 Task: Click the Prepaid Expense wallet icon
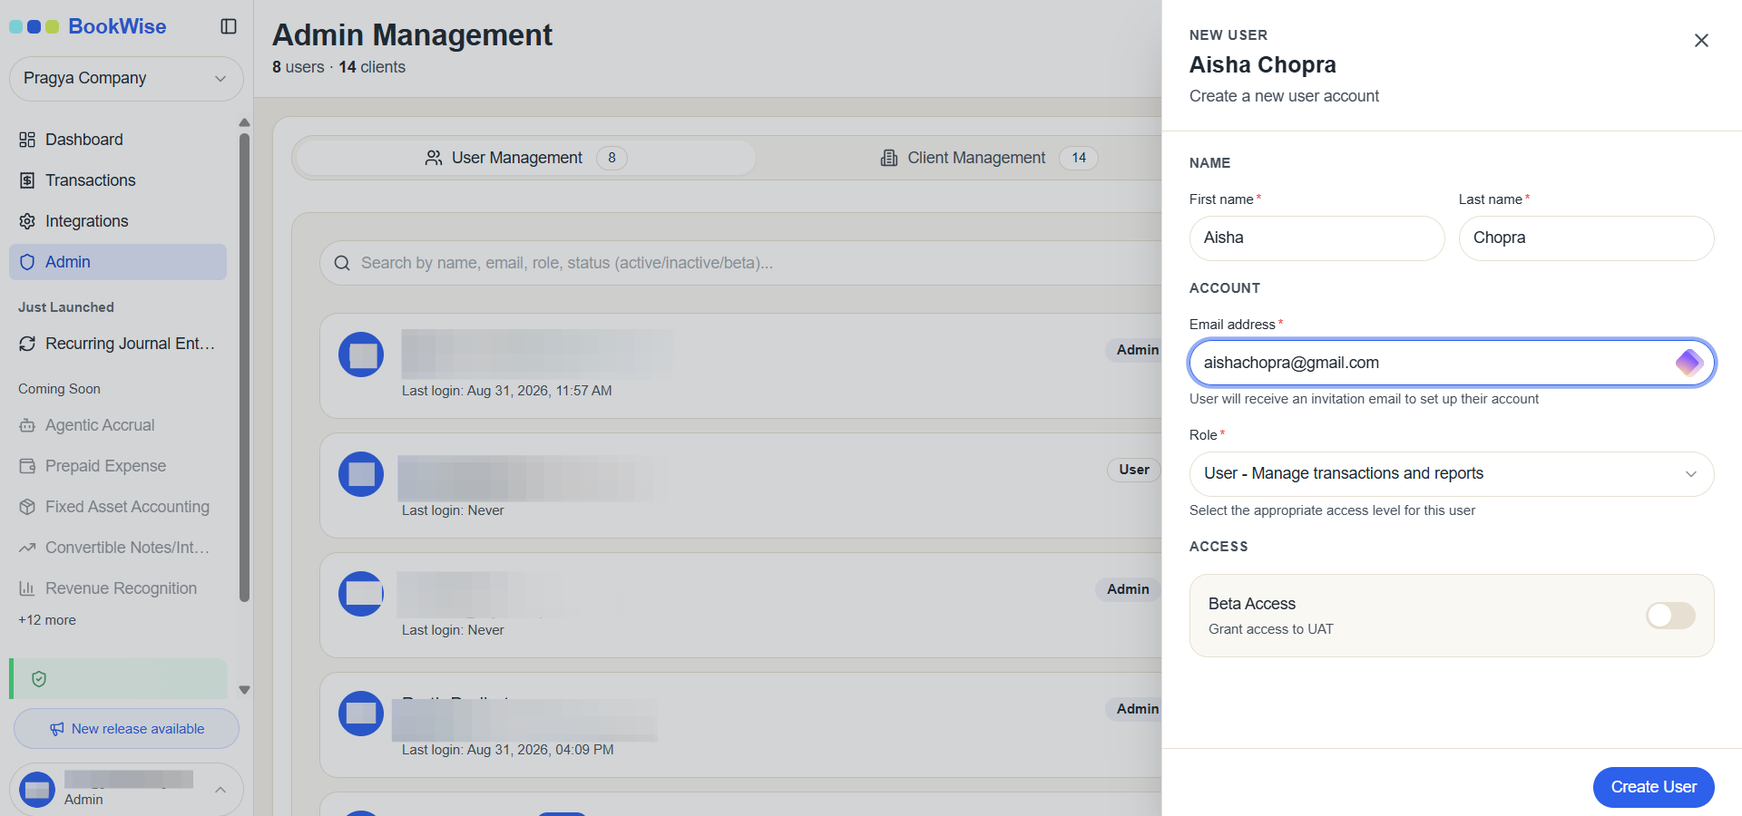tap(27, 466)
